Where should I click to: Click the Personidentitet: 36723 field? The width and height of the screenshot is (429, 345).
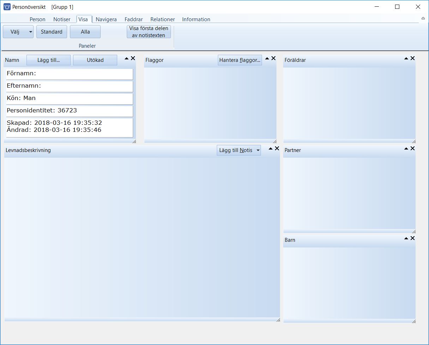click(x=70, y=111)
